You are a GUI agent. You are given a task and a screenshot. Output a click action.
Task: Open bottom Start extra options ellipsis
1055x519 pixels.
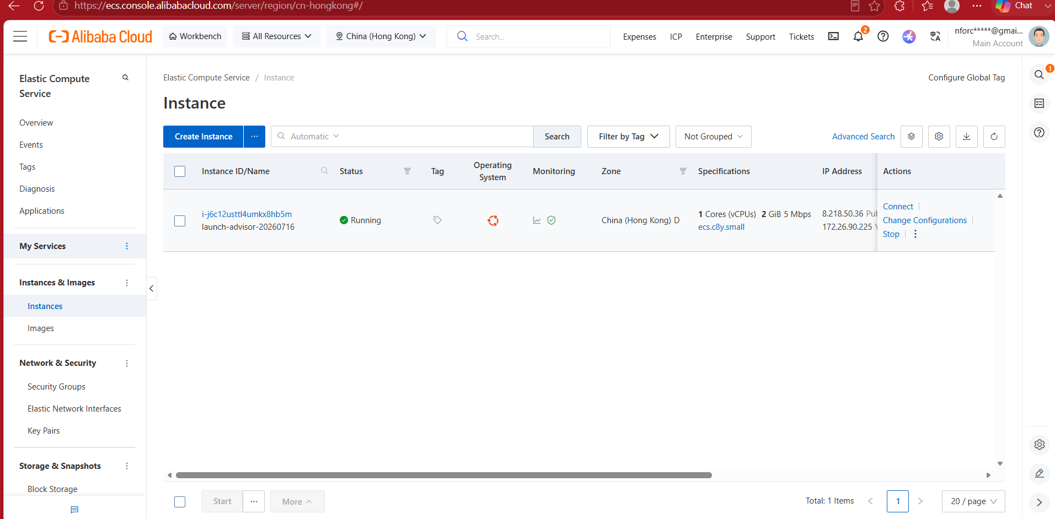[x=254, y=501]
